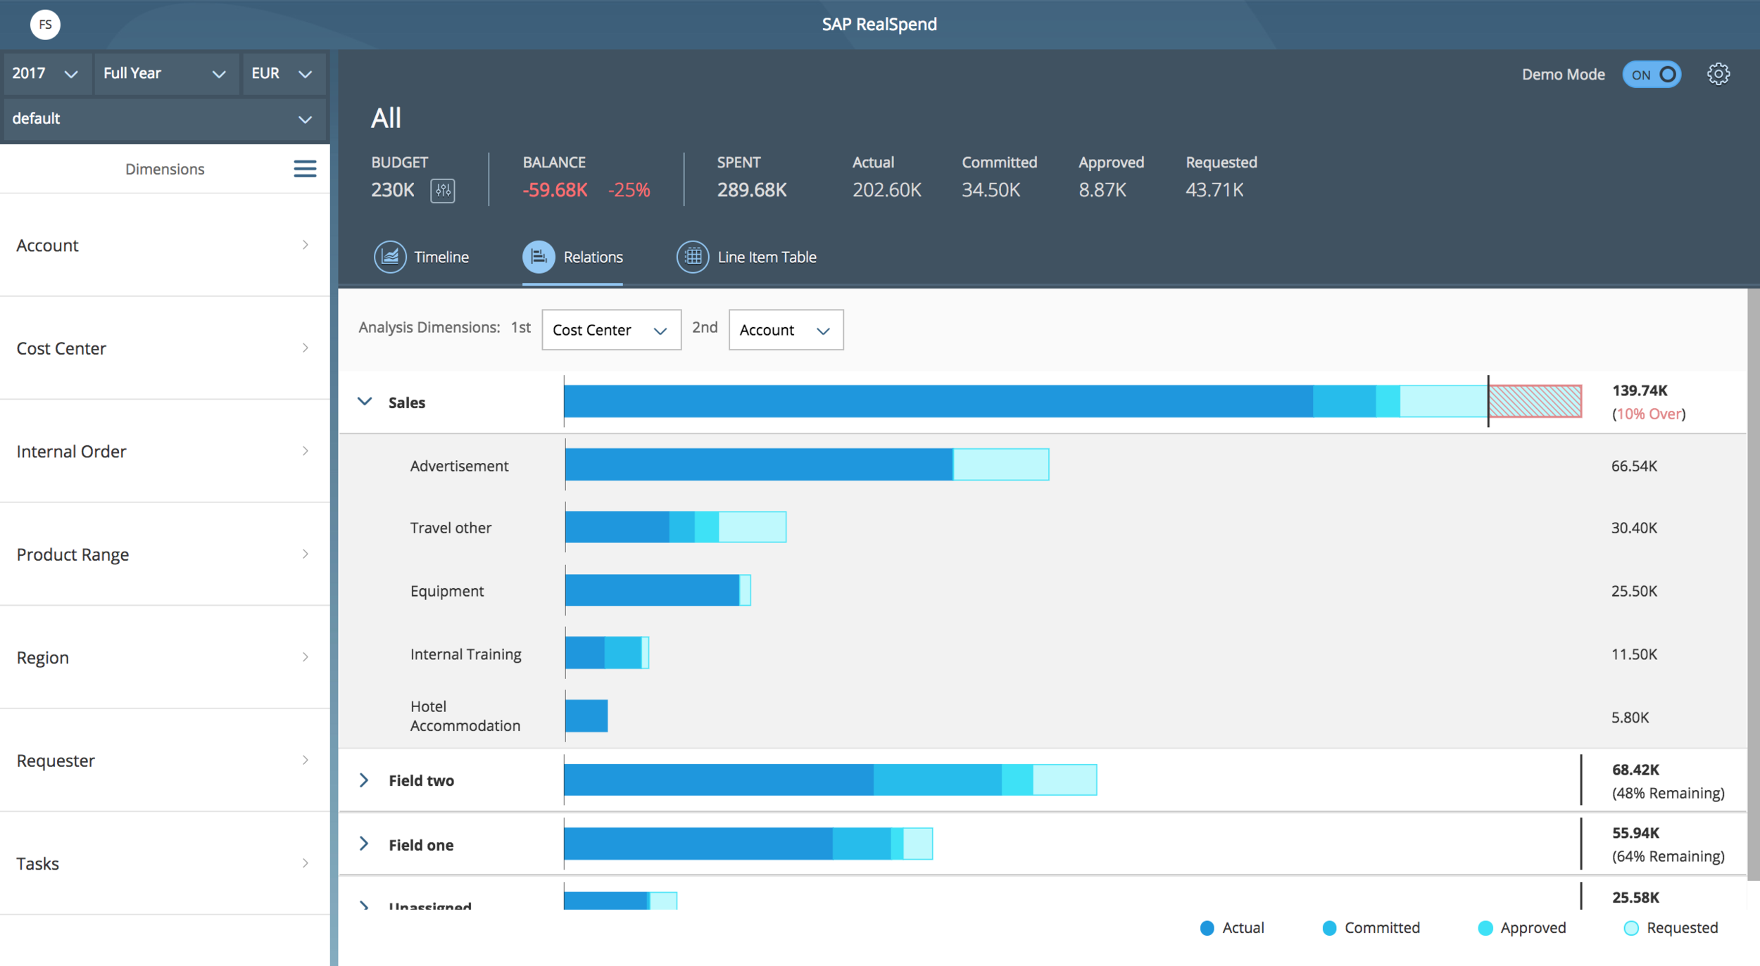Expand the Field two row
Image resolution: width=1760 pixels, height=966 pixels.
(364, 780)
